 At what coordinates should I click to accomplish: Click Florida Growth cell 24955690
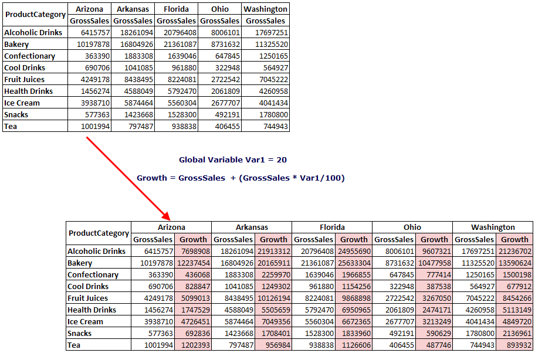click(354, 252)
